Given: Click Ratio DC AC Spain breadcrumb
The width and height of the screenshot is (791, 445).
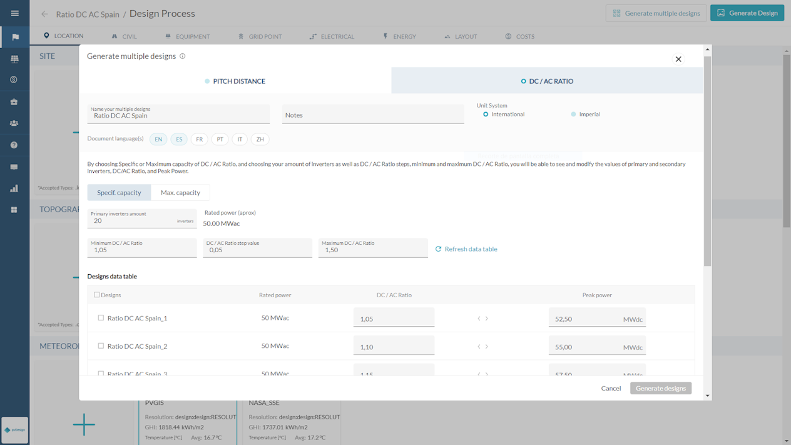Looking at the screenshot, I should 88,14.
